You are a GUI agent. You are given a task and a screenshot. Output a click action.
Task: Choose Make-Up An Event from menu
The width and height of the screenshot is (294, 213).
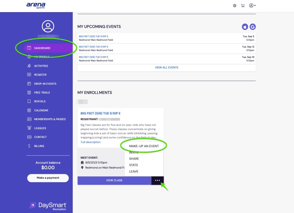(144, 146)
